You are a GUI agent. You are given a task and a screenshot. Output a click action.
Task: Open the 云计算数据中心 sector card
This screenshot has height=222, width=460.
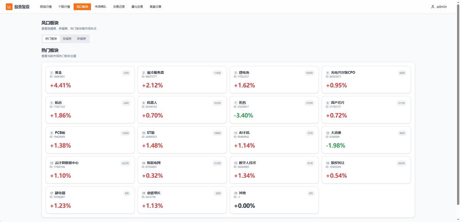tap(90, 170)
